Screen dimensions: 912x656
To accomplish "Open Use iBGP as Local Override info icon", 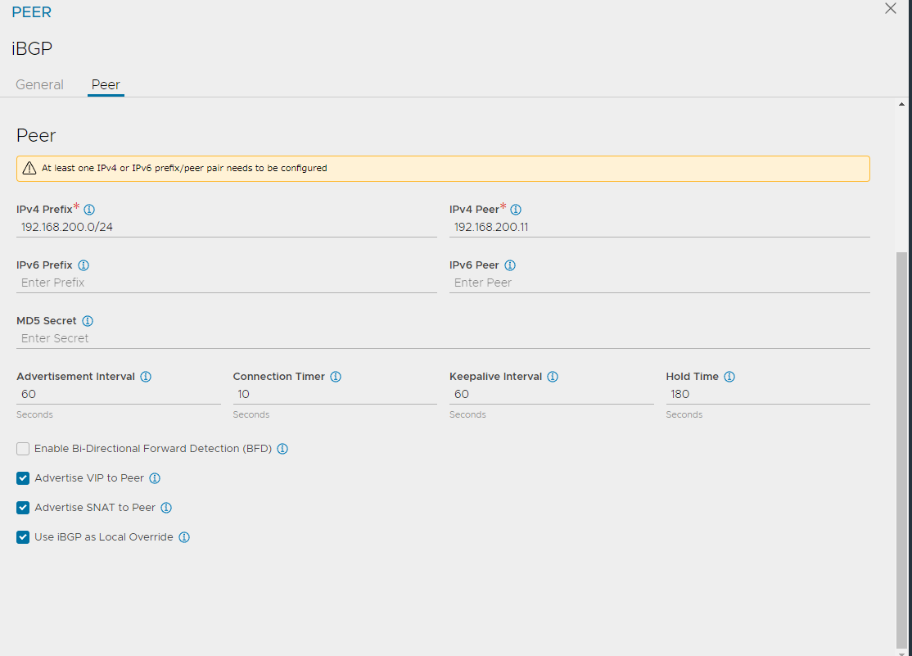I will [184, 537].
